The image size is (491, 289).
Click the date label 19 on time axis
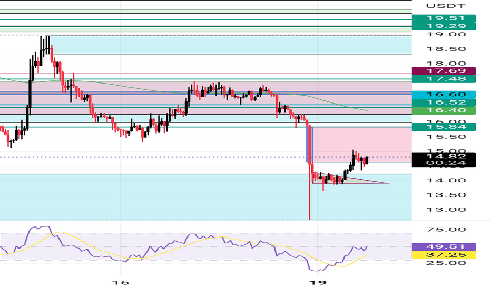pyautogui.click(x=318, y=283)
